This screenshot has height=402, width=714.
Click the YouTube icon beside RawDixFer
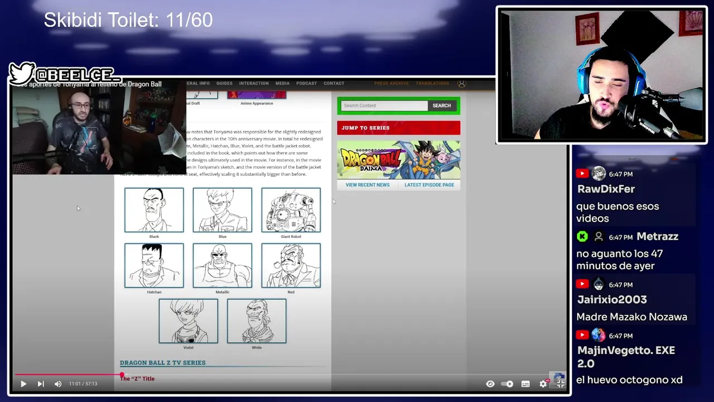tap(582, 174)
